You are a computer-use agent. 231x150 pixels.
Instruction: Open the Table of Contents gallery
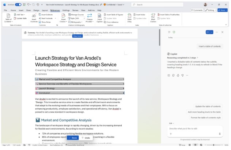8,18
